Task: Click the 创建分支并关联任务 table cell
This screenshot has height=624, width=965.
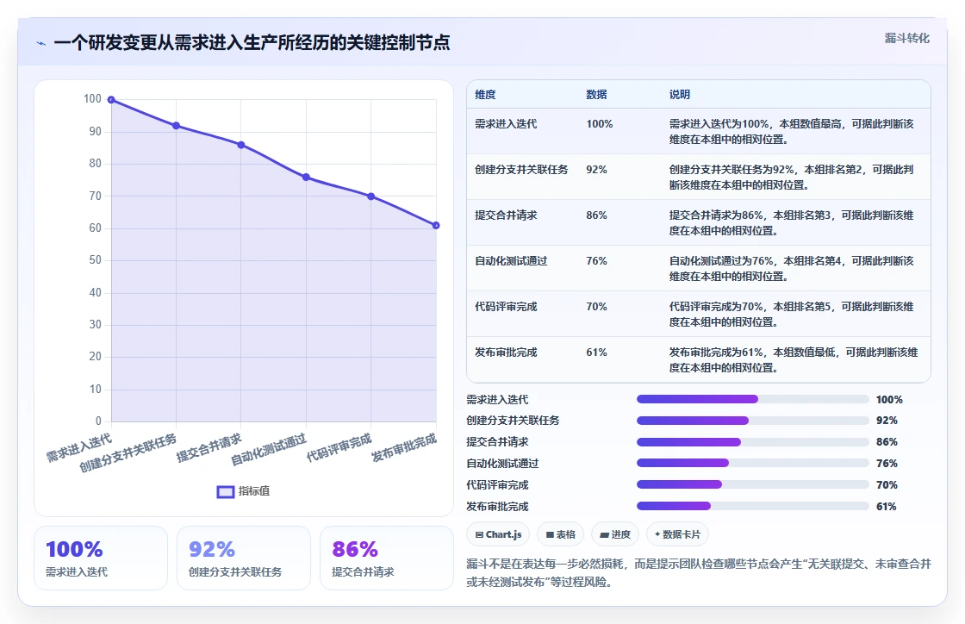Action: coord(521,170)
